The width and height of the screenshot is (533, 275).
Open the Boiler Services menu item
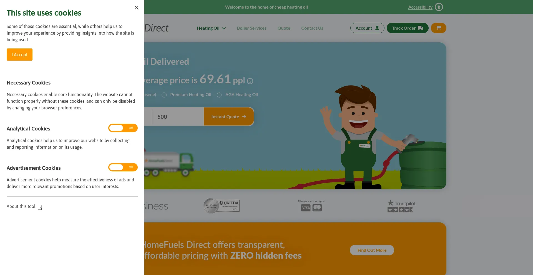click(x=252, y=28)
